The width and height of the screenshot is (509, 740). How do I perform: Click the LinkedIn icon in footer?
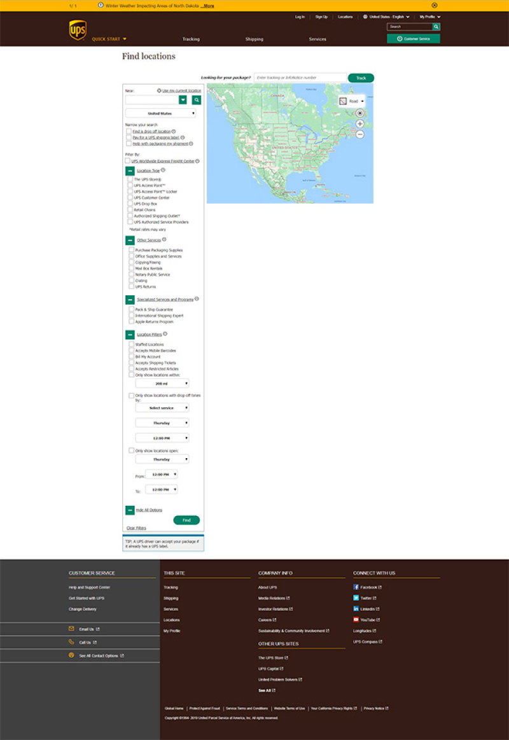356,609
